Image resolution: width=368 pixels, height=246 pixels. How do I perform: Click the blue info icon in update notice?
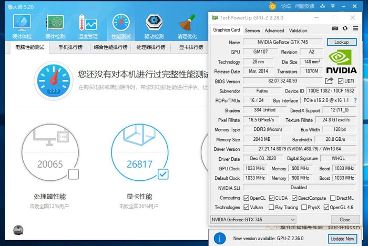tap(220, 239)
